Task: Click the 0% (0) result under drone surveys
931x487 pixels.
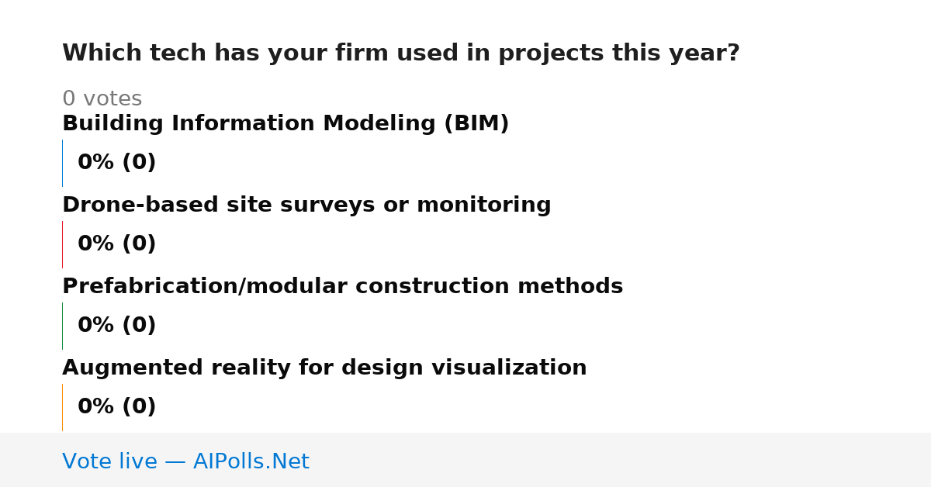Action: point(116,244)
